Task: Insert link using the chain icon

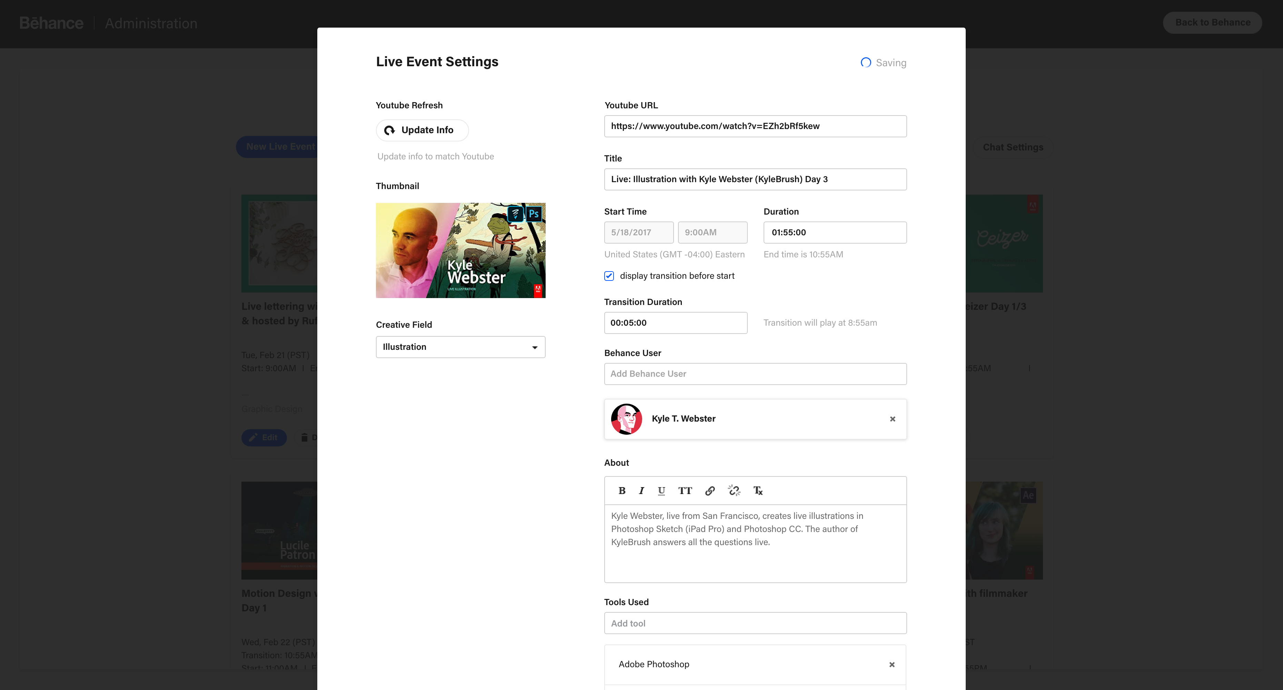Action: pos(710,491)
